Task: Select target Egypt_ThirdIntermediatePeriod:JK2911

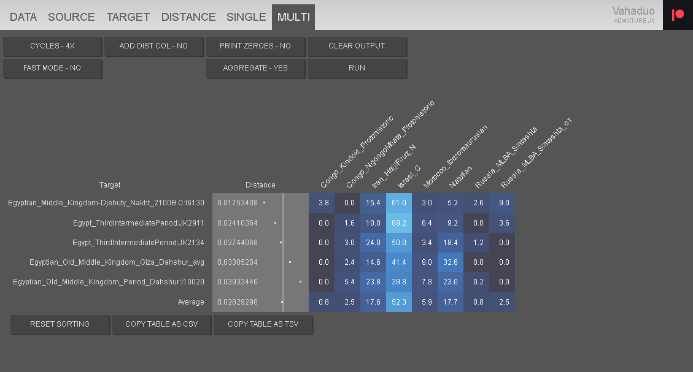Action: pos(138,223)
